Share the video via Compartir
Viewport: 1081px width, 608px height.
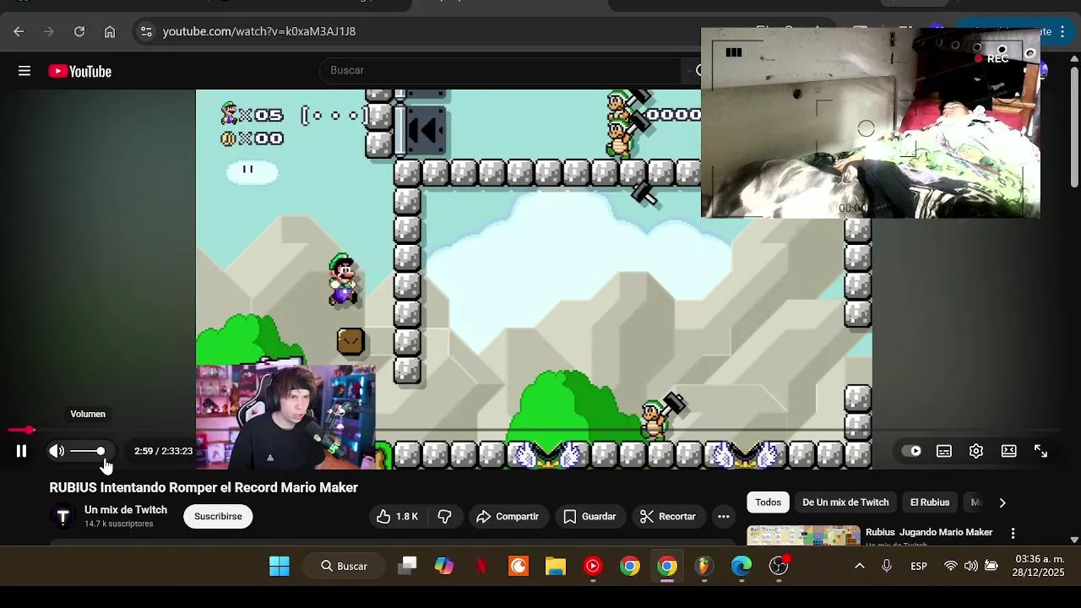tap(508, 516)
